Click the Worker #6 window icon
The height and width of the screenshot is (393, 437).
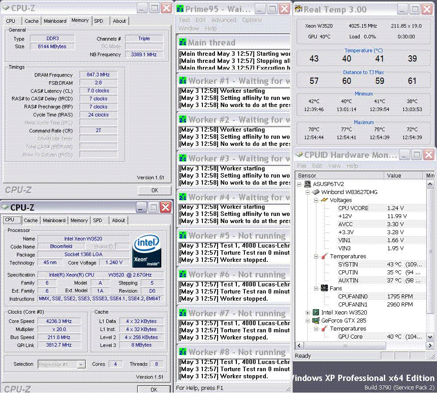tap(183, 274)
